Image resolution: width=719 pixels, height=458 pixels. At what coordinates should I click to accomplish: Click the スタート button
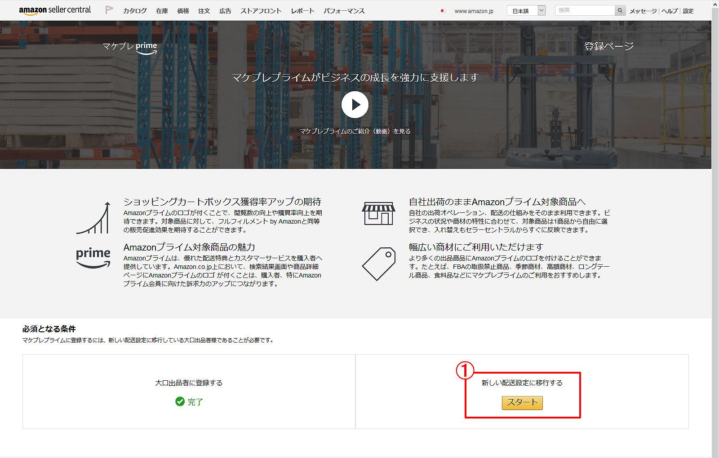522,403
